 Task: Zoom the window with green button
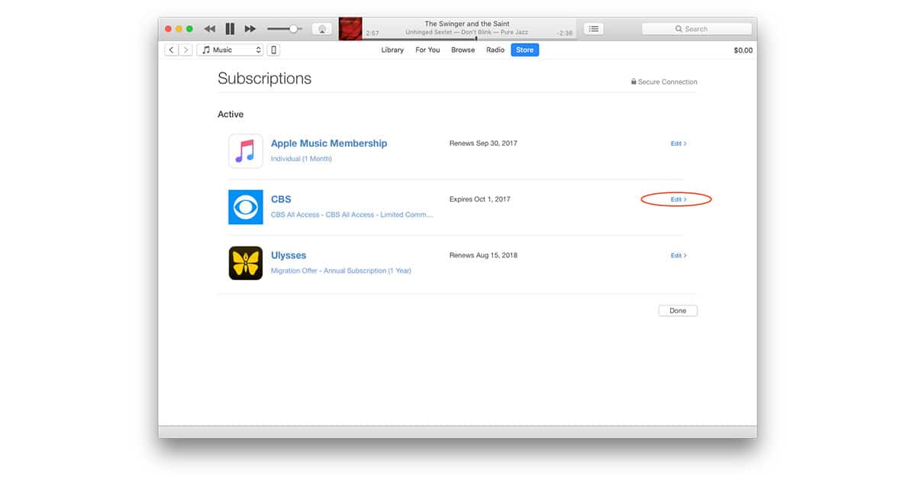click(x=189, y=29)
